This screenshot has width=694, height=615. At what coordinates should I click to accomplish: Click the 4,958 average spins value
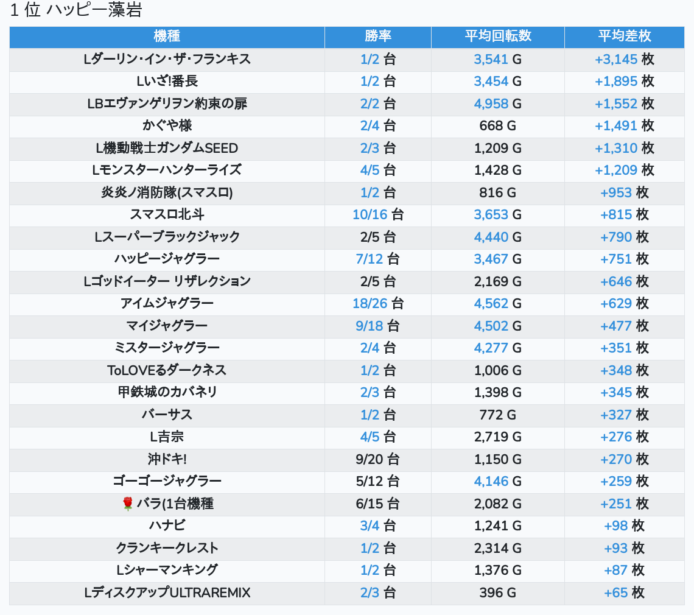click(491, 104)
